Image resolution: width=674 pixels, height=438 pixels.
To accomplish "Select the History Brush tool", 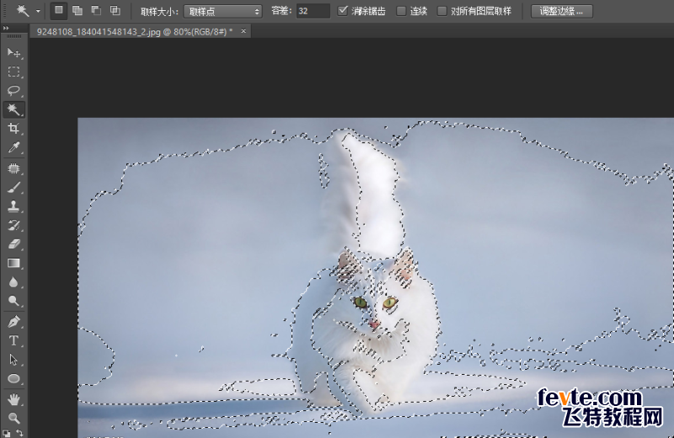I will pyautogui.click(x=13, y=225).
